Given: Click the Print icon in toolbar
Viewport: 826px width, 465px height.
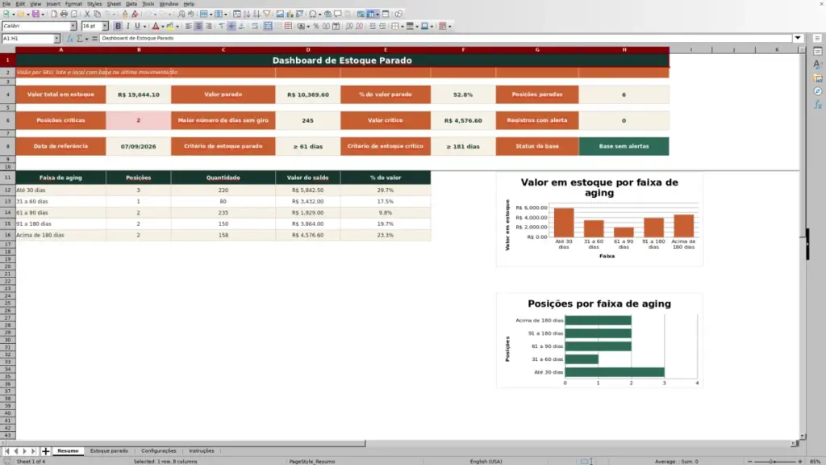Looking at the screenshot, I should click(64, 14).
